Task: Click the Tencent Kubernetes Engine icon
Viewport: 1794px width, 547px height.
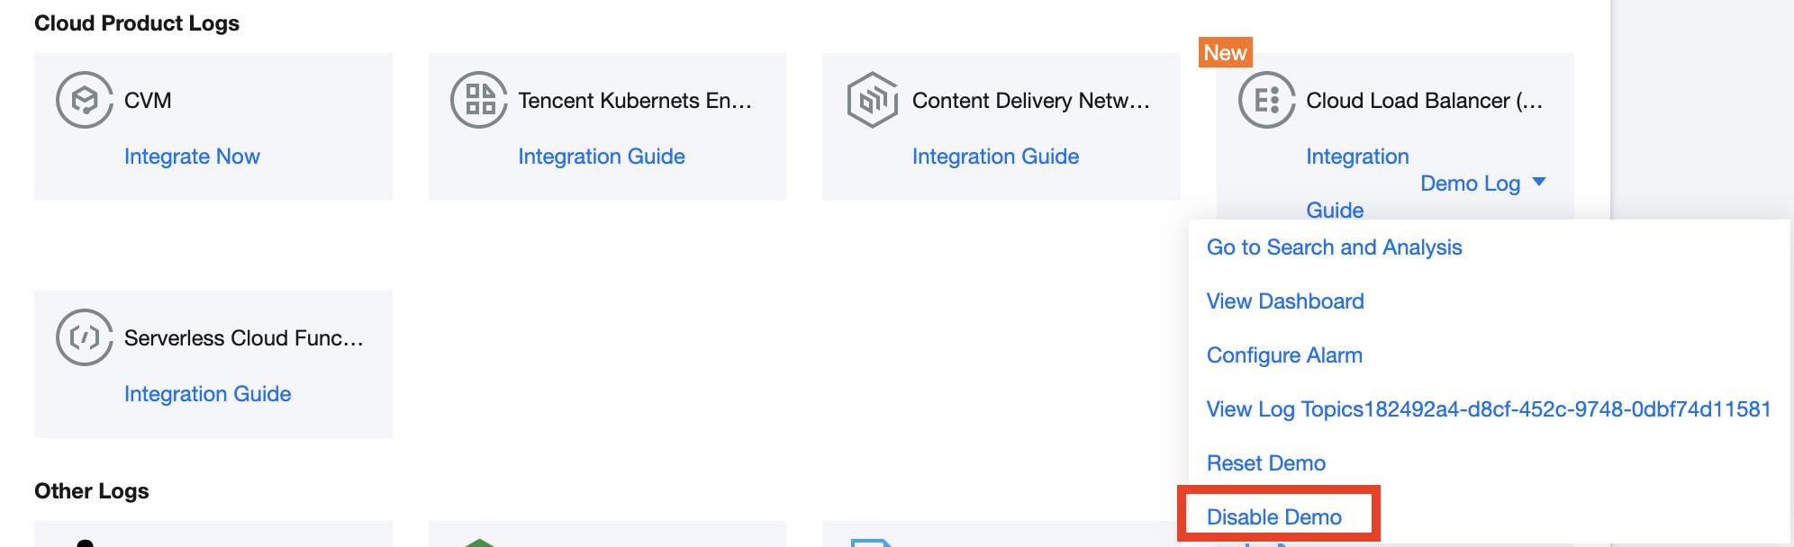Action: [479, 100]
